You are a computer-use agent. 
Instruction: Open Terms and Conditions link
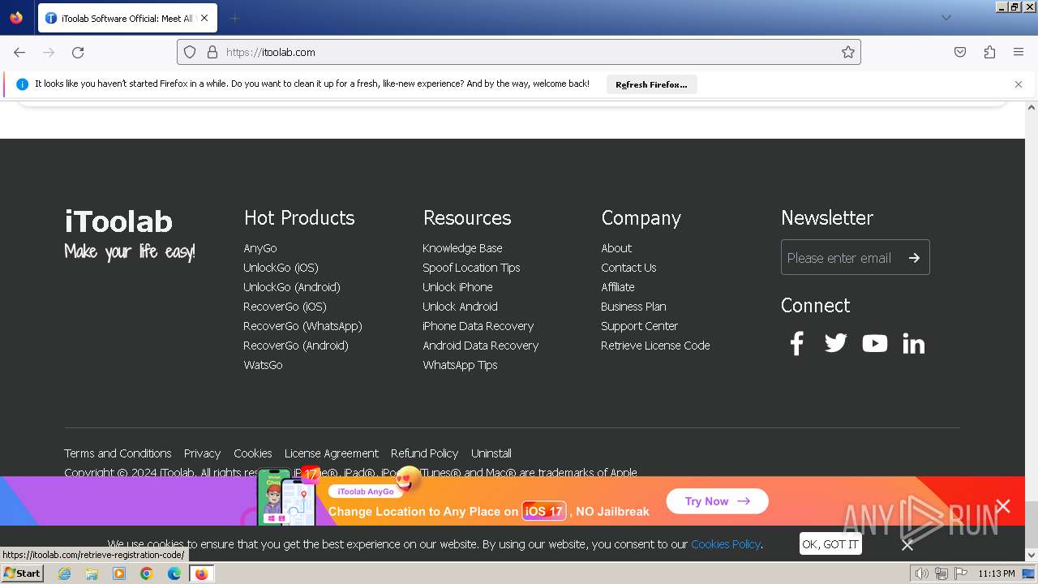click(118, 453)
